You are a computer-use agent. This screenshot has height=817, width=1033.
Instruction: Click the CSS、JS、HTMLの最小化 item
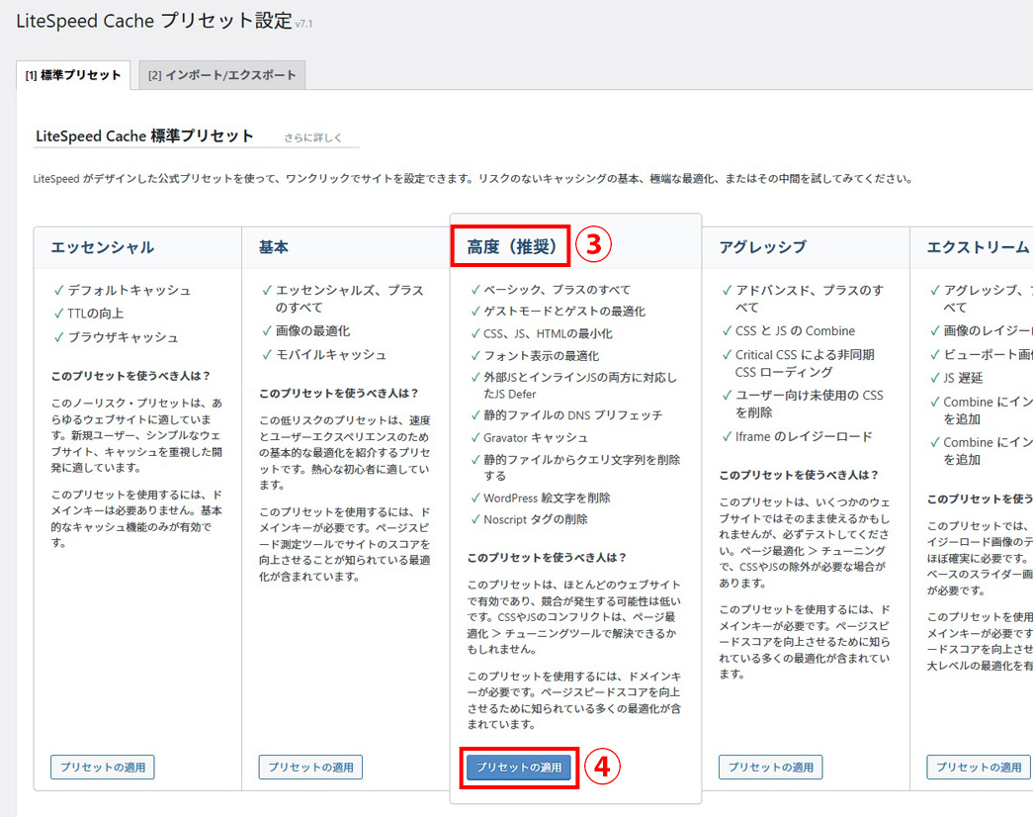(x=548, y=333)
